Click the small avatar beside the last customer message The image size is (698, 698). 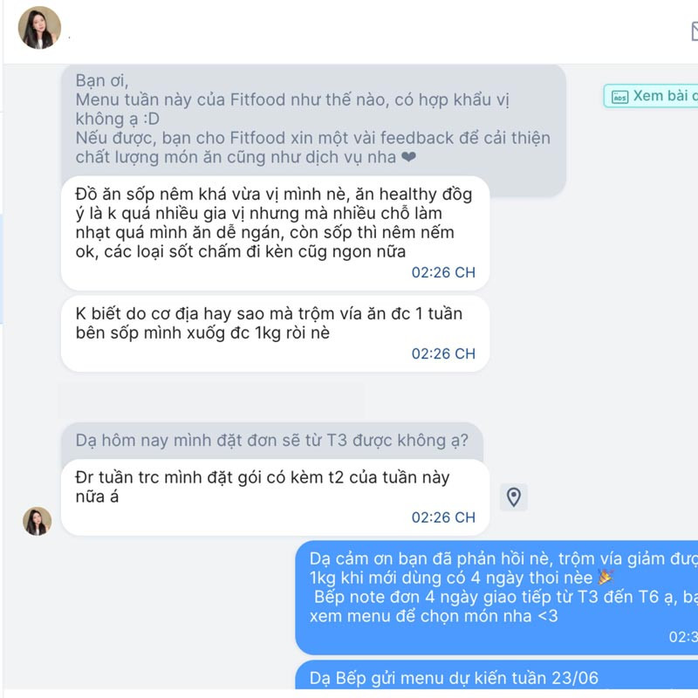[38, 521]
